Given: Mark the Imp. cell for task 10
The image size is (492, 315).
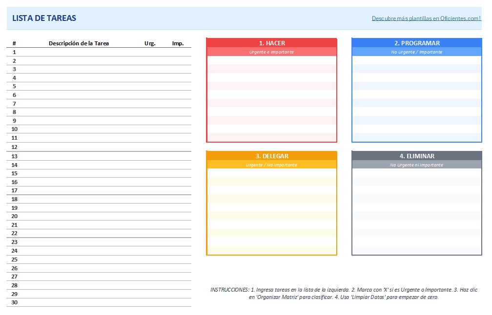Looking at the screenshot, I should pos(178,129).
